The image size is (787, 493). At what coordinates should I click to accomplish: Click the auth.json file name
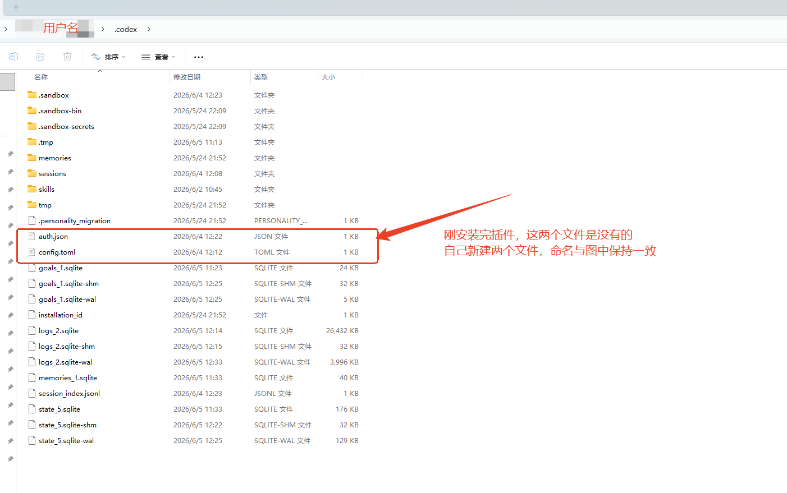coord(53,237)
